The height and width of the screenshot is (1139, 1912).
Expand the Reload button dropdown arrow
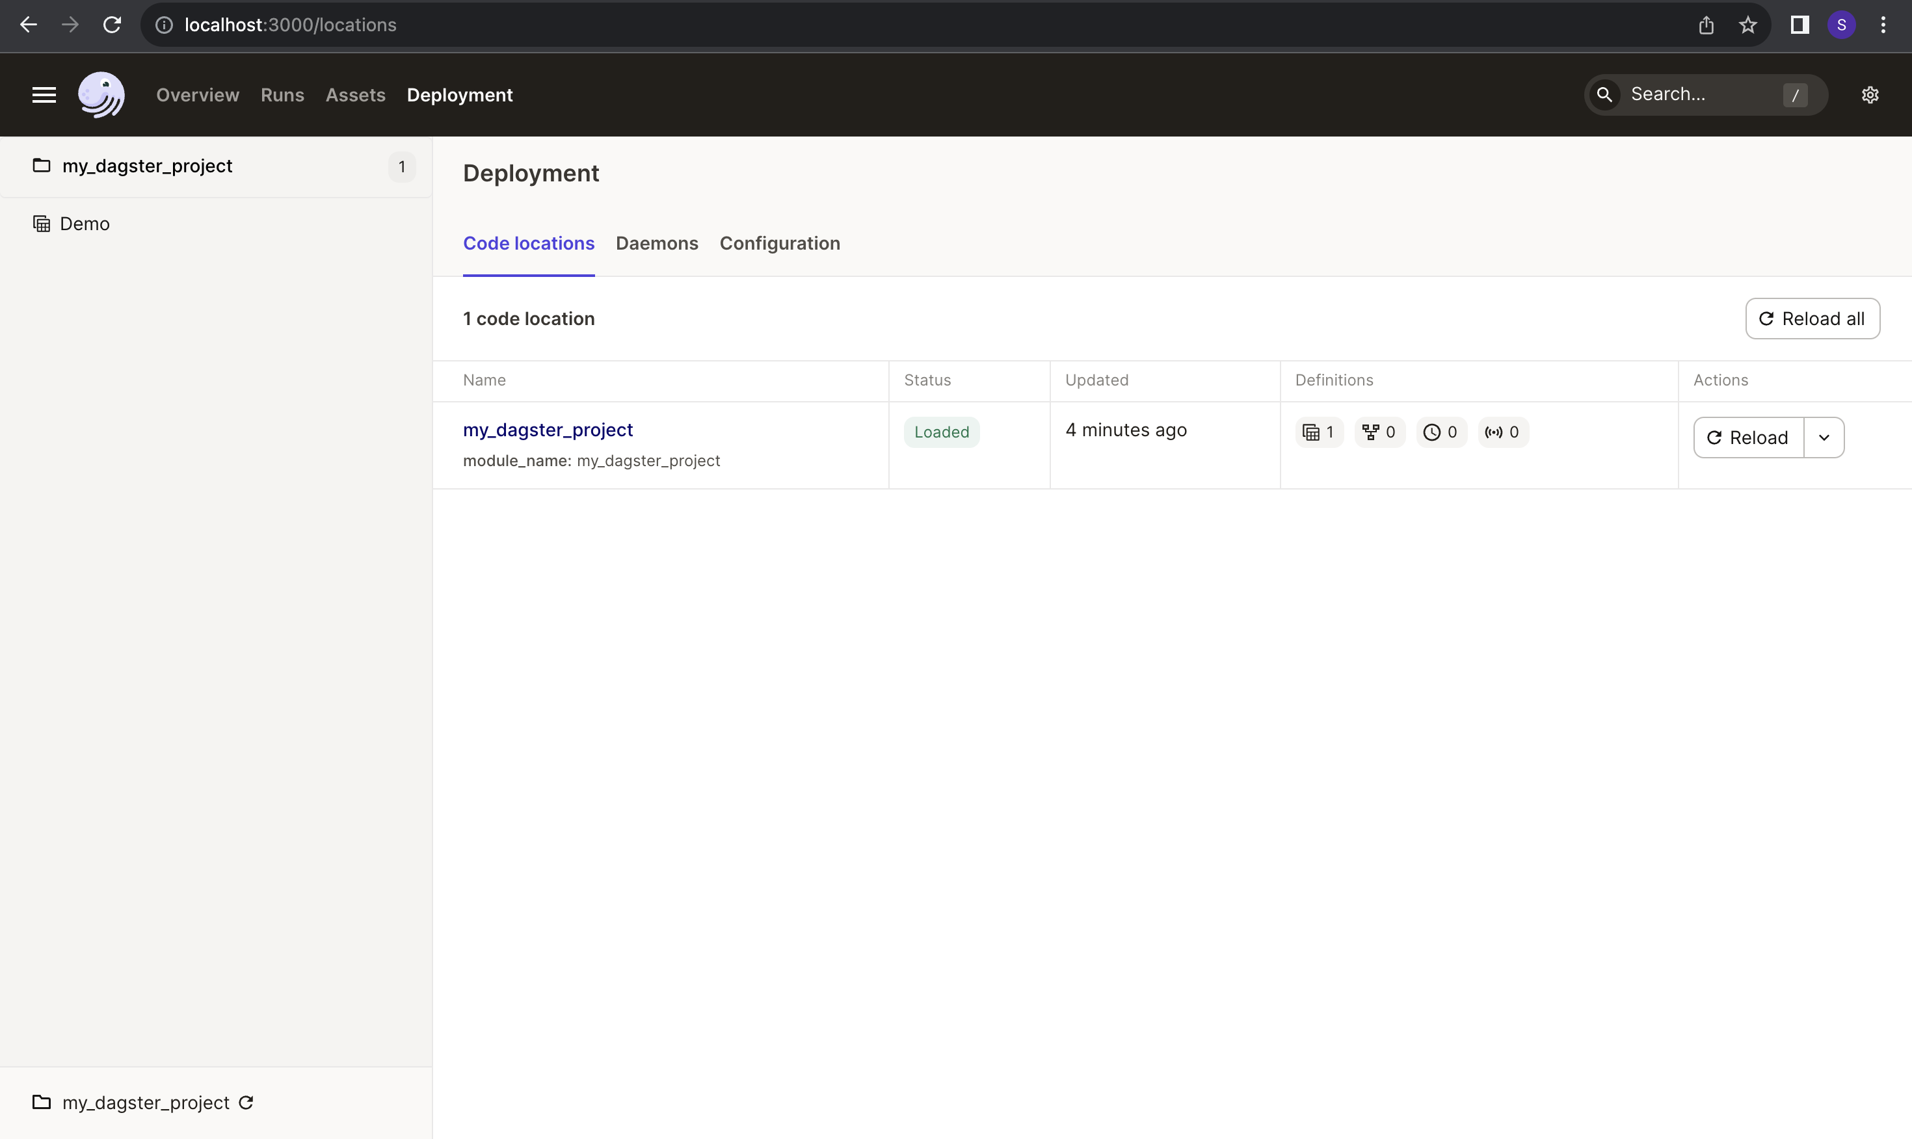click(1824, 438)
